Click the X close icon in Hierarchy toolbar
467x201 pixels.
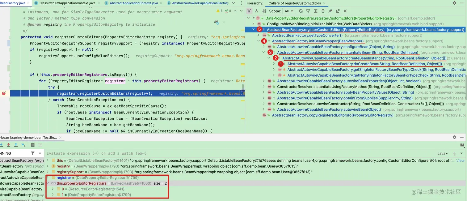click(x=345, y=11)
